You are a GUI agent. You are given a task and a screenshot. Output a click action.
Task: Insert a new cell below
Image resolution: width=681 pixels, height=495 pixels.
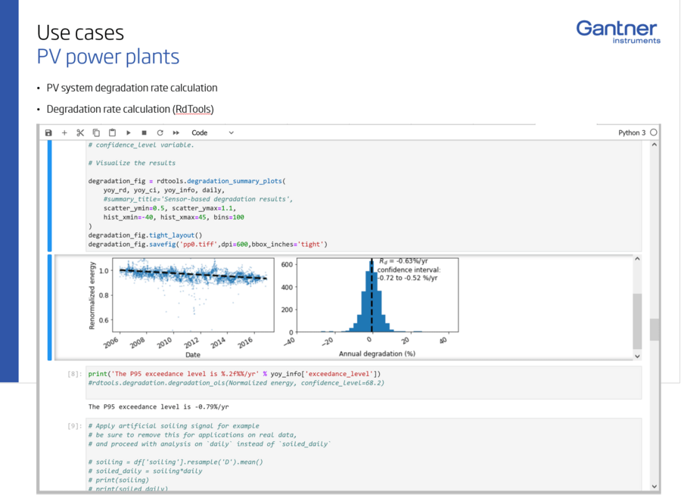click(x=65, y=132)
